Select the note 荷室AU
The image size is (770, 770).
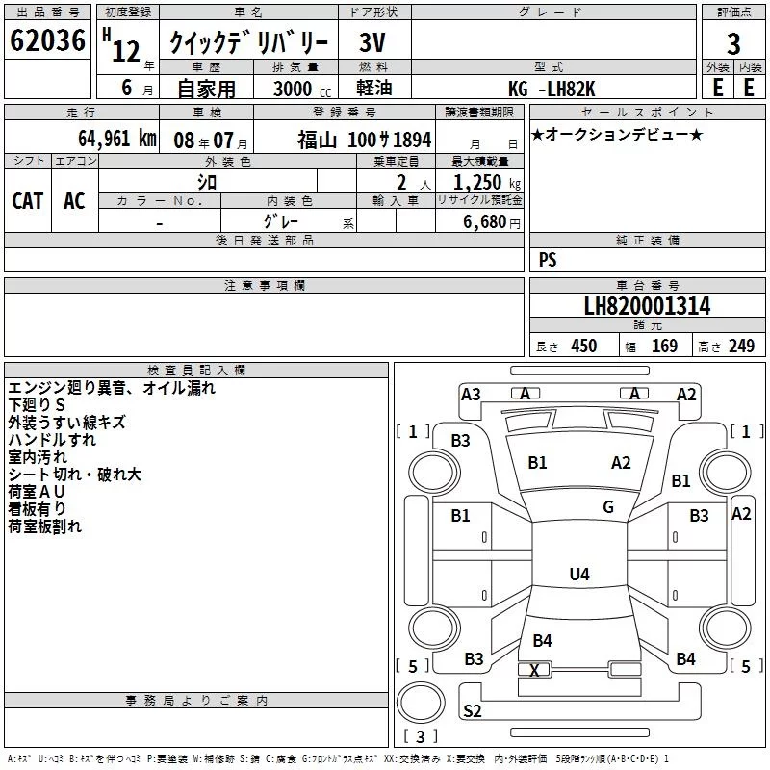37,492
